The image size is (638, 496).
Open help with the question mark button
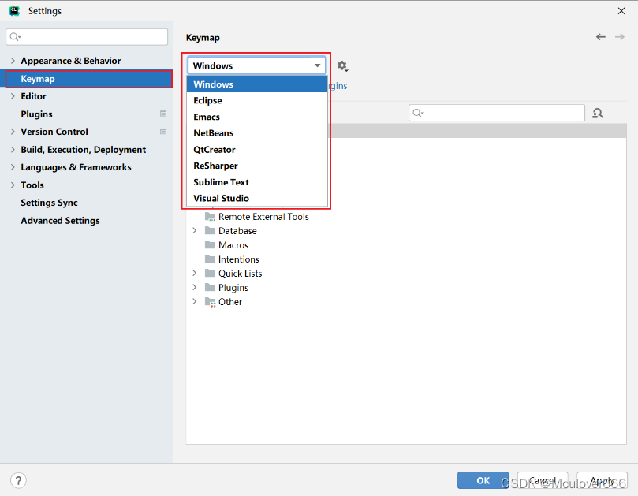(18, 480)
